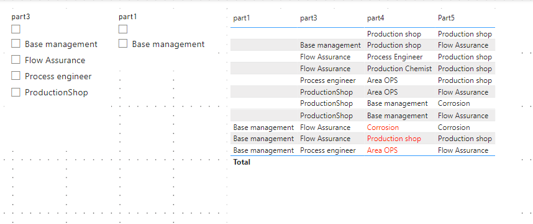533x224 pixels.
Task: Click Corrosion in Part5 of last Corrosion row
Action: [454, 127]
